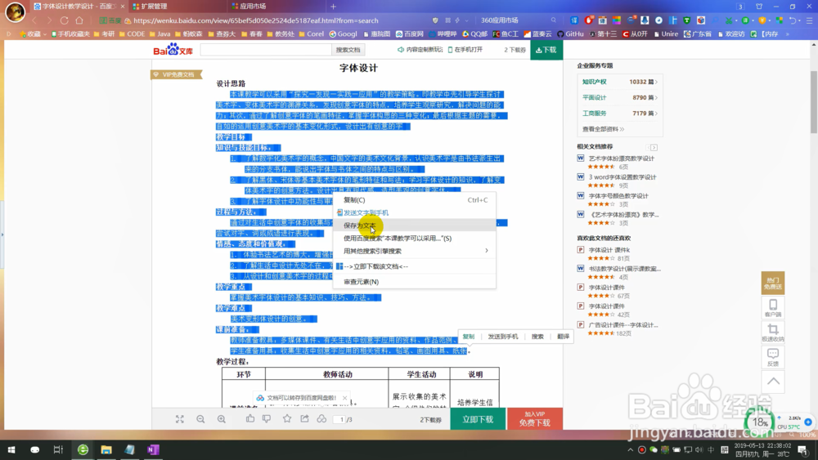The height and width of the screenshot is (460, 818).
Task: Open 书法教学设计 related document
Action: (624, 269)
